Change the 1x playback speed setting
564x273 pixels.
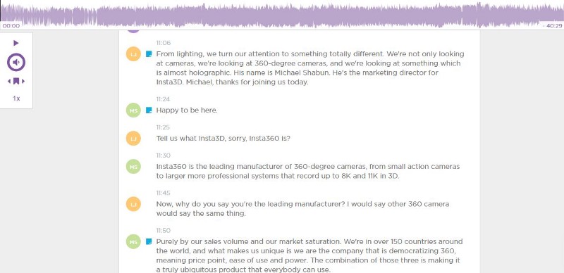coord(16,98)
